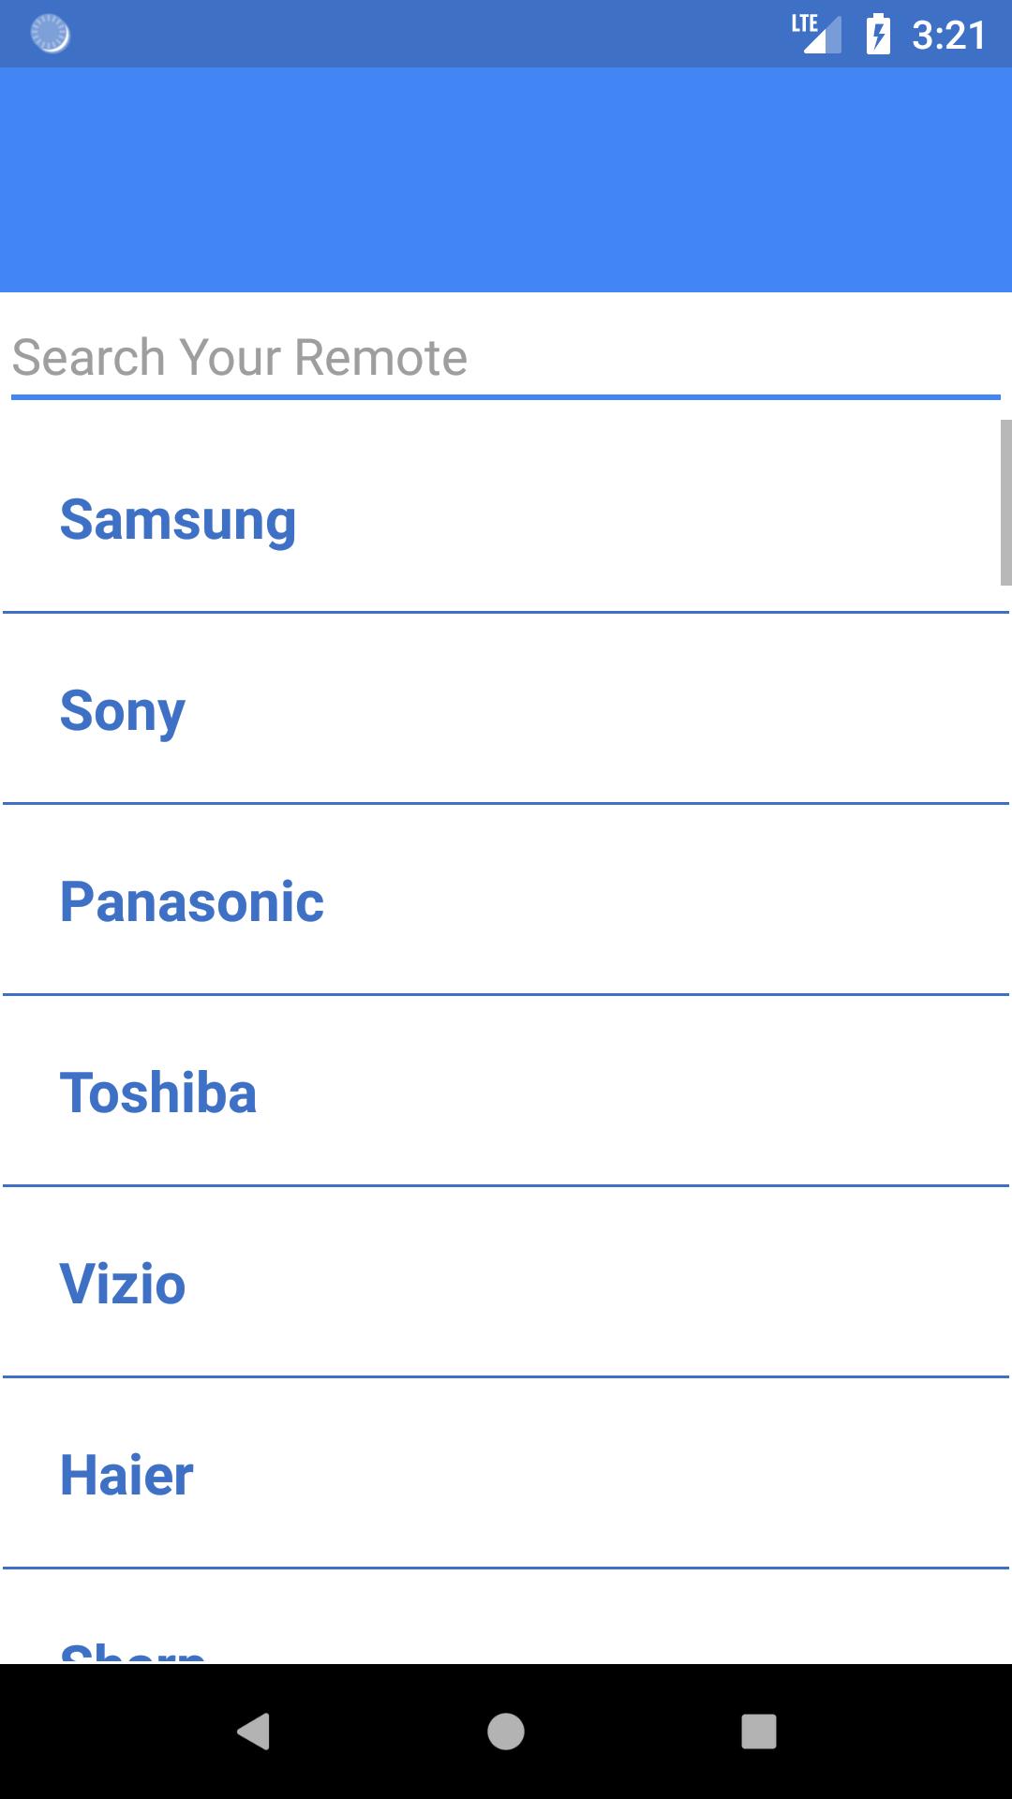Choose the partially visible Sharp entry
Screen dimensions: 1012x1799
tap(132, 1651)
